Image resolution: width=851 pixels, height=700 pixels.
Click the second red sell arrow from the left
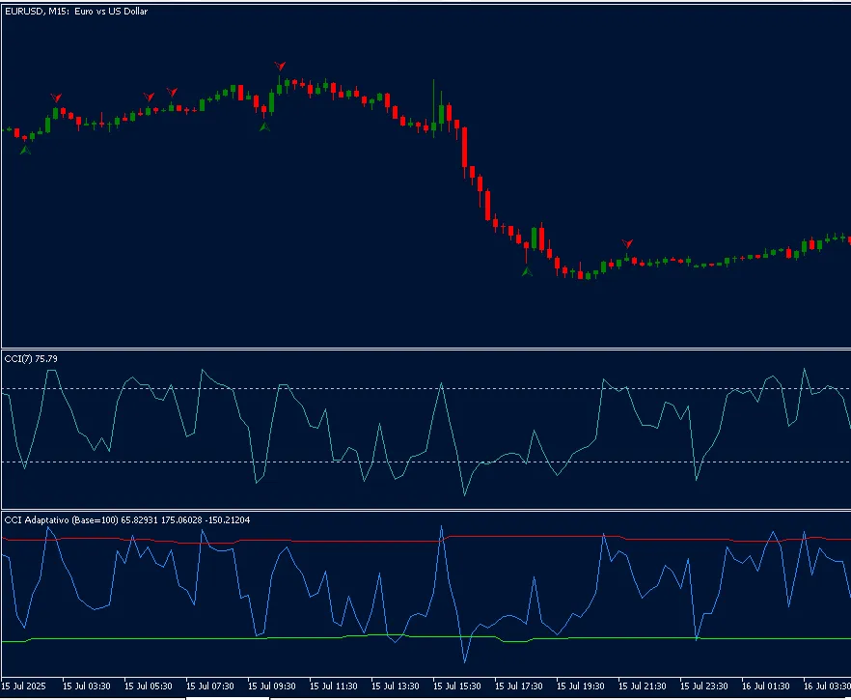point(149,98)
